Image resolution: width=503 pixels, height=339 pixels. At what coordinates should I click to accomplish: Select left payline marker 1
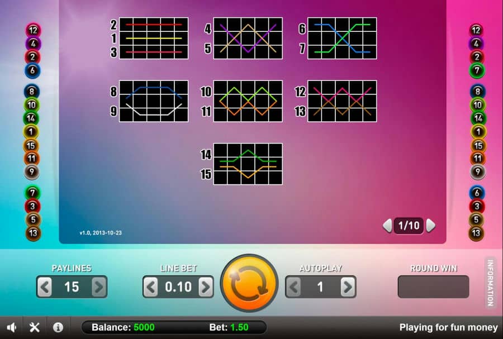pyautogui.click(x=31, y=132)
